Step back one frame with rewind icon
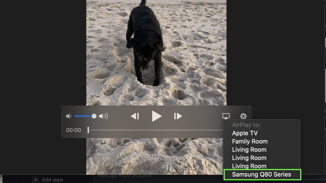This screenshot has height=183, width=326. pyautogui.click(x=135, y=116)
